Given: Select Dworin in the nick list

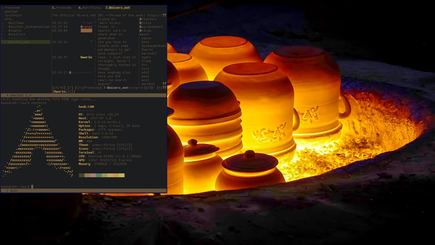Looking at the screenshot, I should point(147,50).
